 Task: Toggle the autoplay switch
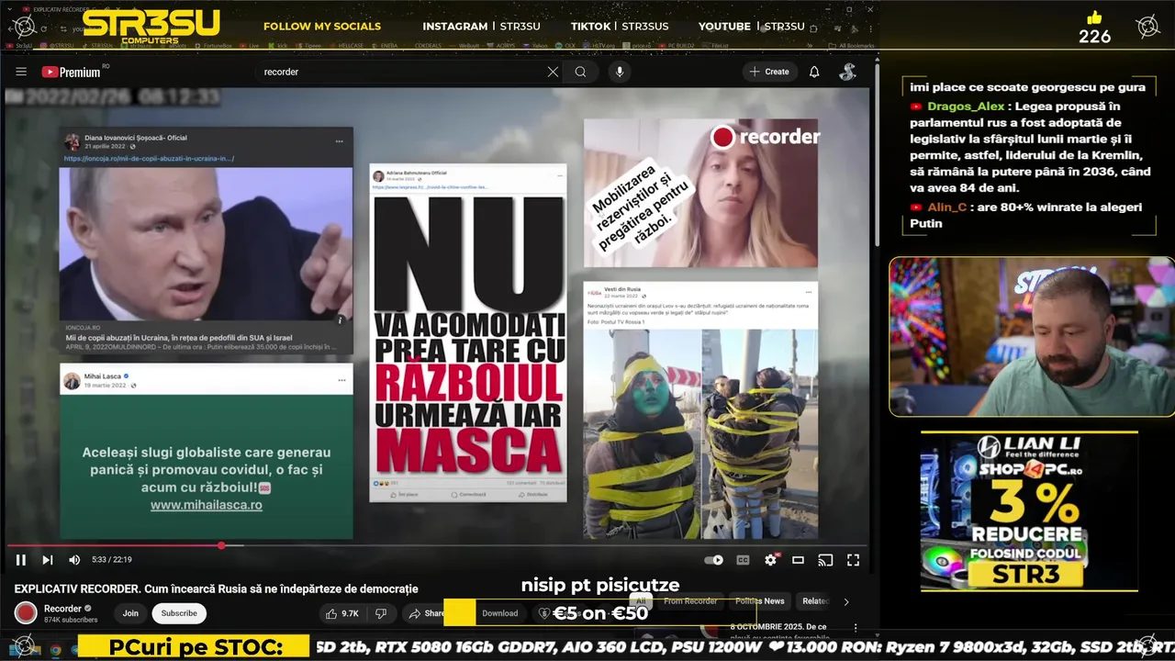point(713,560)
